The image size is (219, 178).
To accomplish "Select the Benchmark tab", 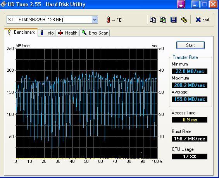I will pos(21,32).
